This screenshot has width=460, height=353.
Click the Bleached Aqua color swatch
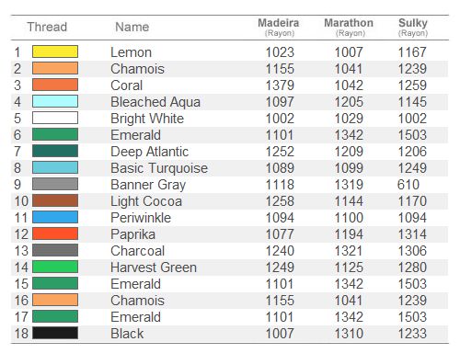[x=55, y=101]
